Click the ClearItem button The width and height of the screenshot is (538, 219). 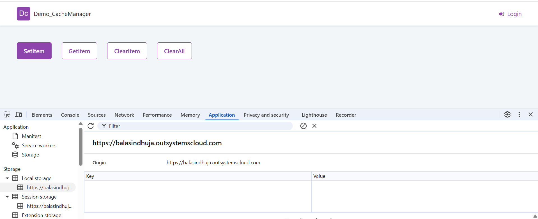[127, 51]
